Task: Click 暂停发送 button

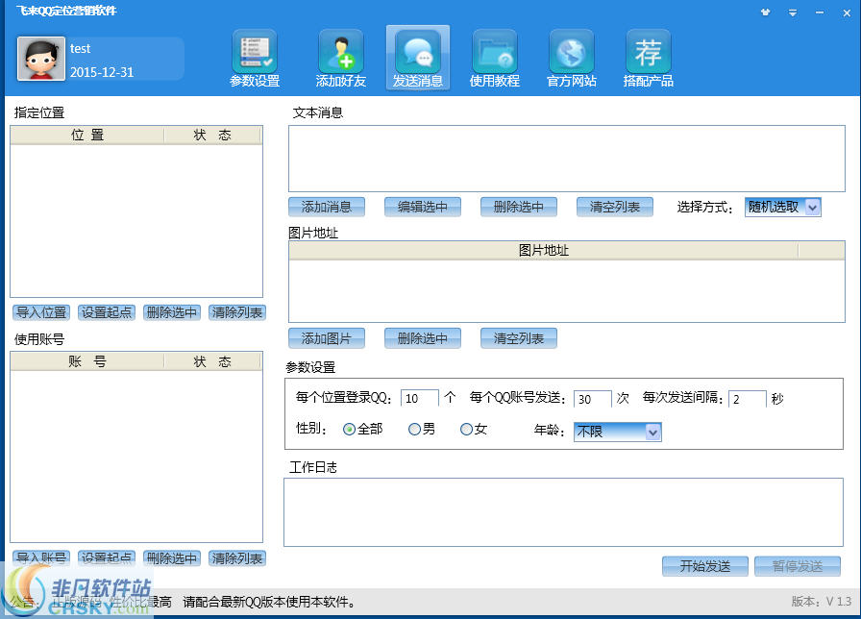Action: coord(798,566)
